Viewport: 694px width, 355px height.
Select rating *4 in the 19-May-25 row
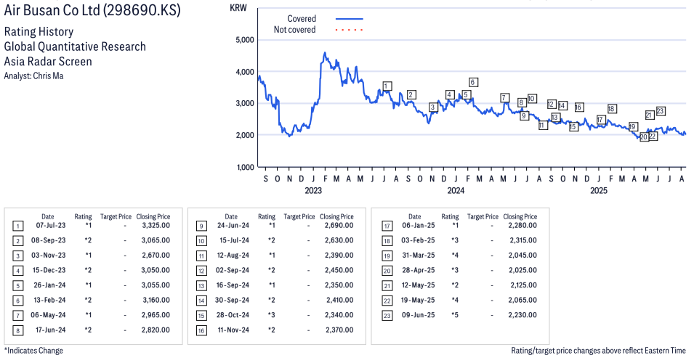coord(455,300)
